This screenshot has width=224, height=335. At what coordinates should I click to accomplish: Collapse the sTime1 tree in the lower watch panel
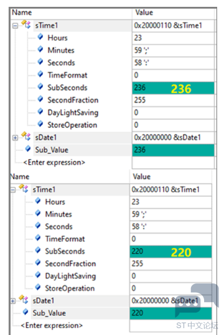(13, 190)
